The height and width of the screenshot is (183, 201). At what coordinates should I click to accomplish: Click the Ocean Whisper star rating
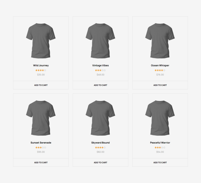pyautogui.click(x=160, y=70)
